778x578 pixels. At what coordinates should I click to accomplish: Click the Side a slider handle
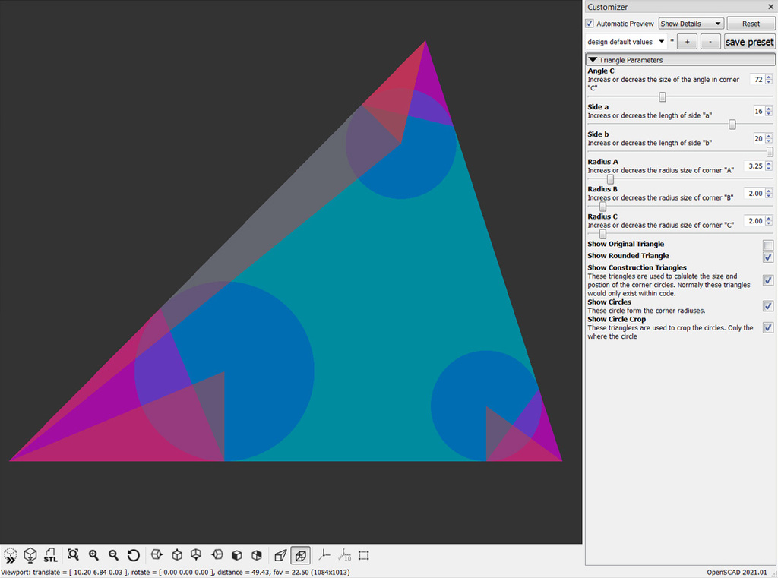[732, 125]
